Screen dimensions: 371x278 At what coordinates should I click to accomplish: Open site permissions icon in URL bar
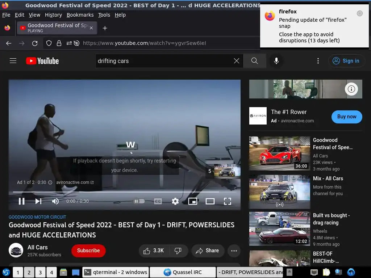coord(69,43)
